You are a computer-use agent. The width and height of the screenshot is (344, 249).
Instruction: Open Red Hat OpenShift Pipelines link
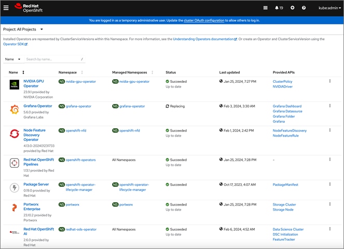[x=38, y=162]
